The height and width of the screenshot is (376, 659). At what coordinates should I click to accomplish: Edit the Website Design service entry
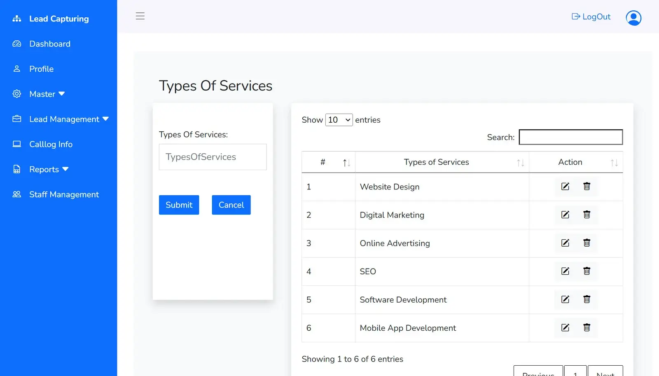click(565, 187)
